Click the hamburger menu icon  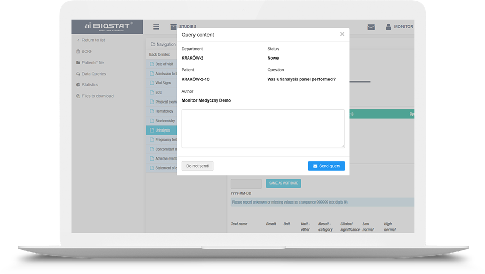pos(156,27)
